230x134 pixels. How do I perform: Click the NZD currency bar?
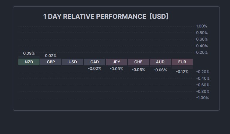[29, 62]
